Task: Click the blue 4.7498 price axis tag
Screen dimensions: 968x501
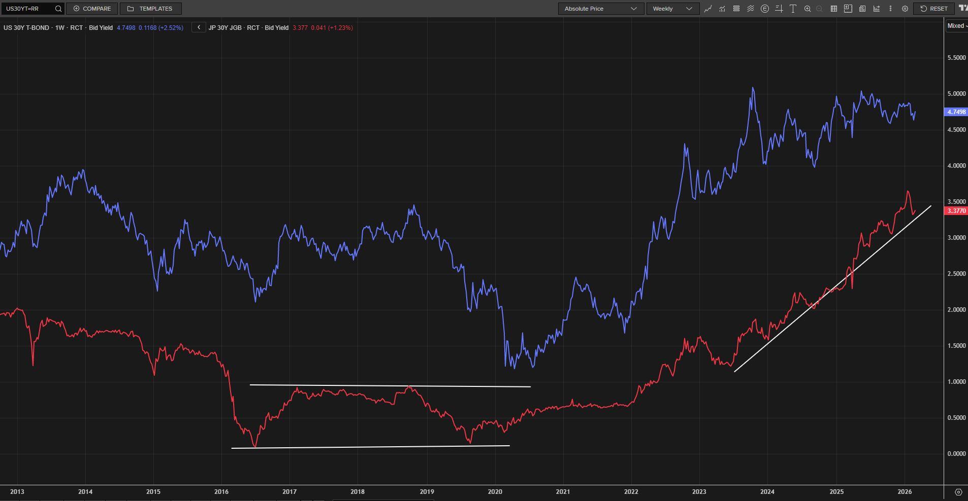Action: 956,112
